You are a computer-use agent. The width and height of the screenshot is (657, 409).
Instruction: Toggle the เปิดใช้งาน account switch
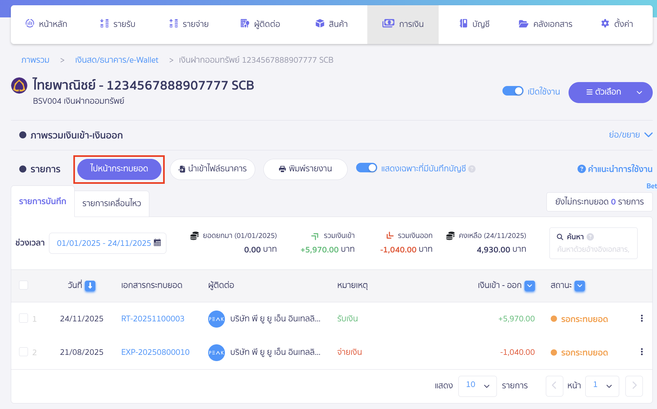click(x=513, y=91)
